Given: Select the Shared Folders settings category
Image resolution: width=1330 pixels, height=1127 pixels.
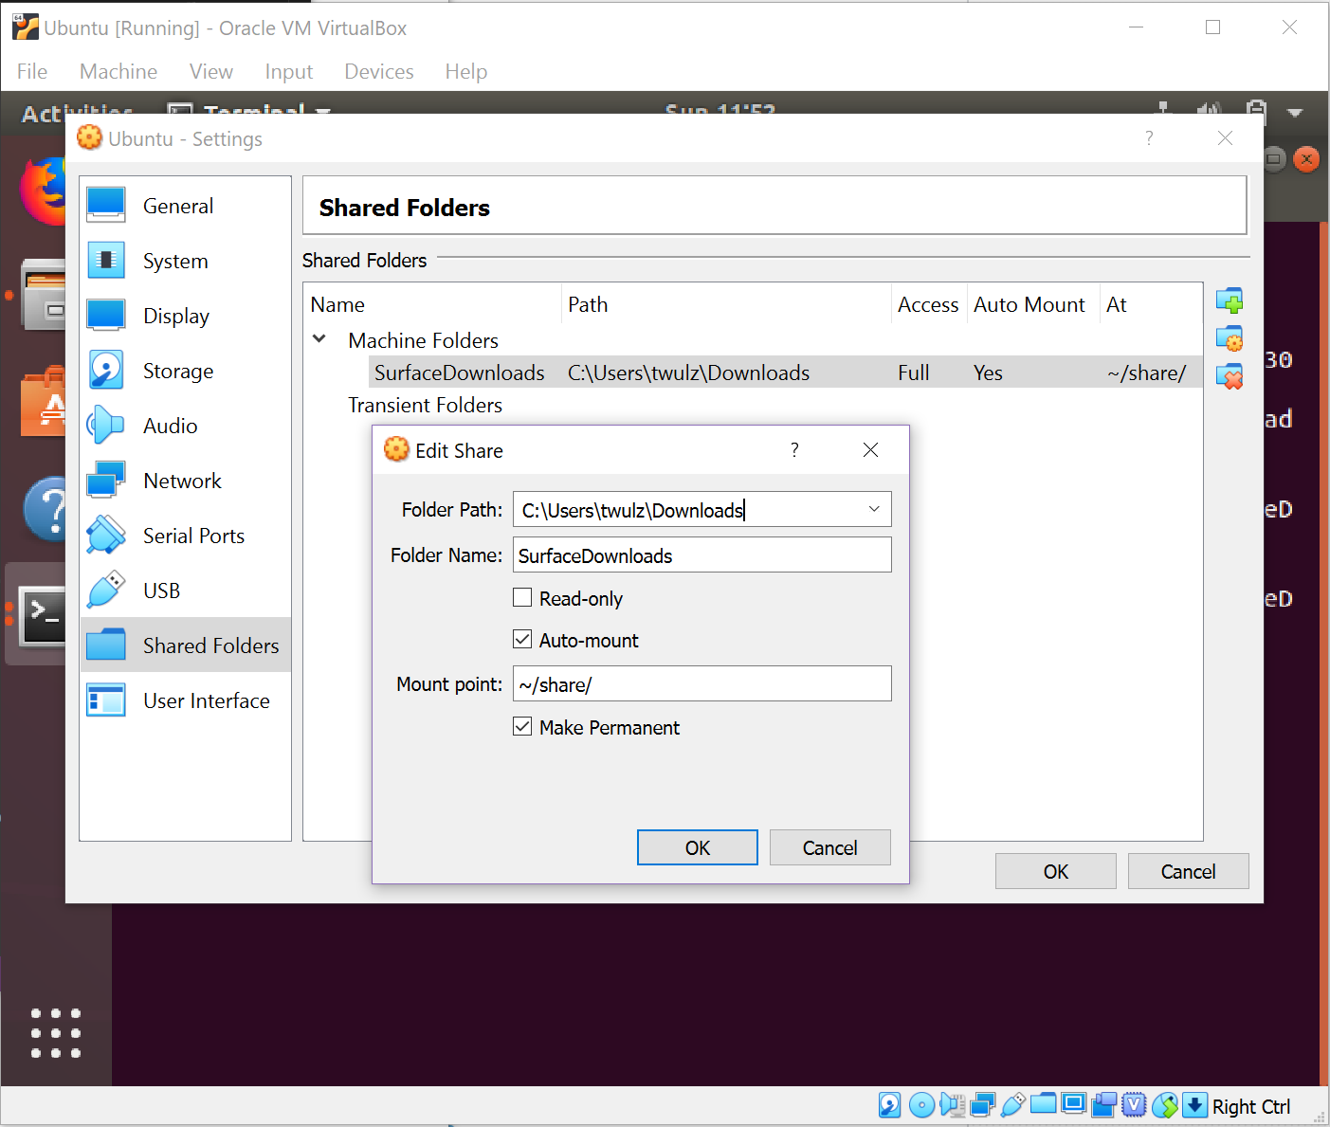Looking at the screenshot, I should pos(186,645).
